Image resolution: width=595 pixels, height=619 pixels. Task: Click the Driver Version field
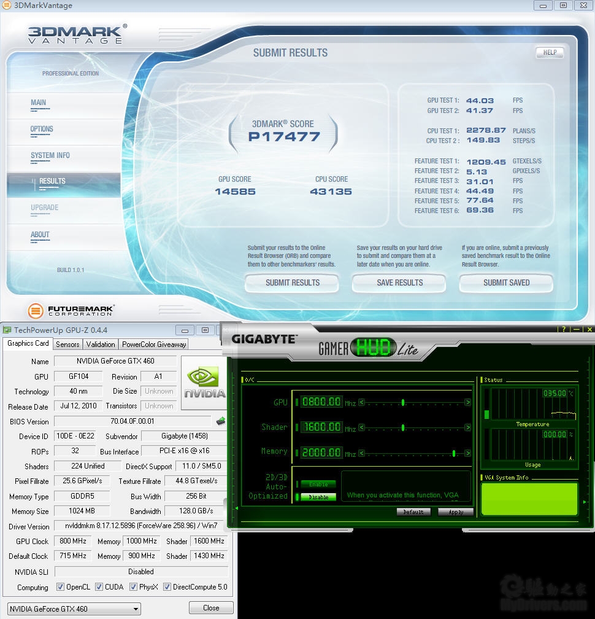click(140, 526)
